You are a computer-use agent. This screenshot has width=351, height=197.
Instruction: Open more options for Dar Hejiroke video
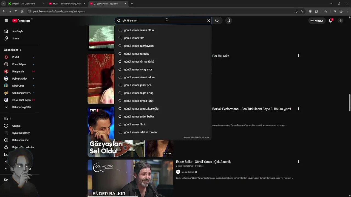click(x=298, y=56)
